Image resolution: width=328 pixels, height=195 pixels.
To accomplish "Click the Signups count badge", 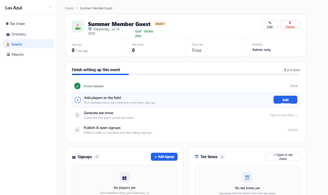I will point(97,157).
